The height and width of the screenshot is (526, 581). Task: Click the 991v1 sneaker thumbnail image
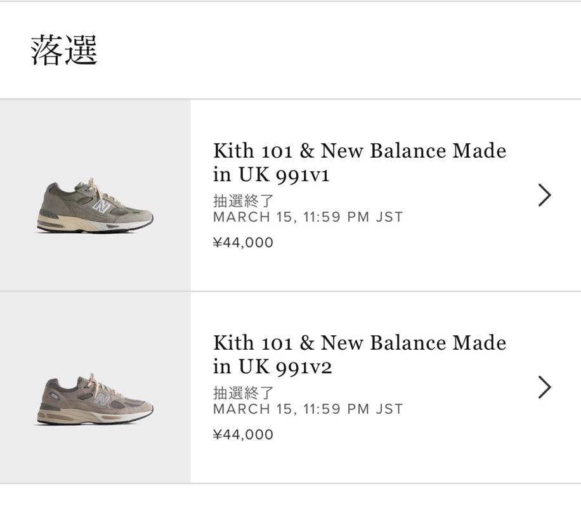coord(95,207)
